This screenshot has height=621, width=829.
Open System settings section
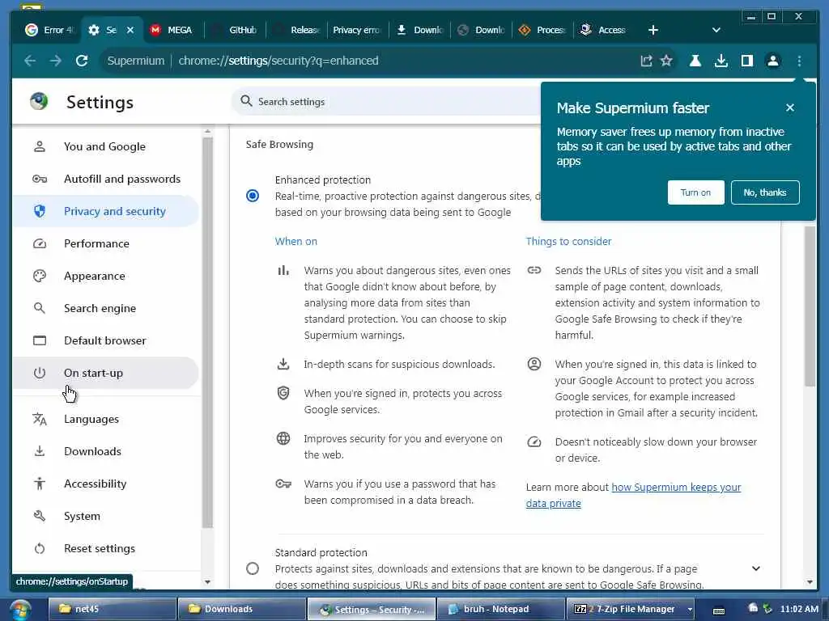(x=104, y=517)
